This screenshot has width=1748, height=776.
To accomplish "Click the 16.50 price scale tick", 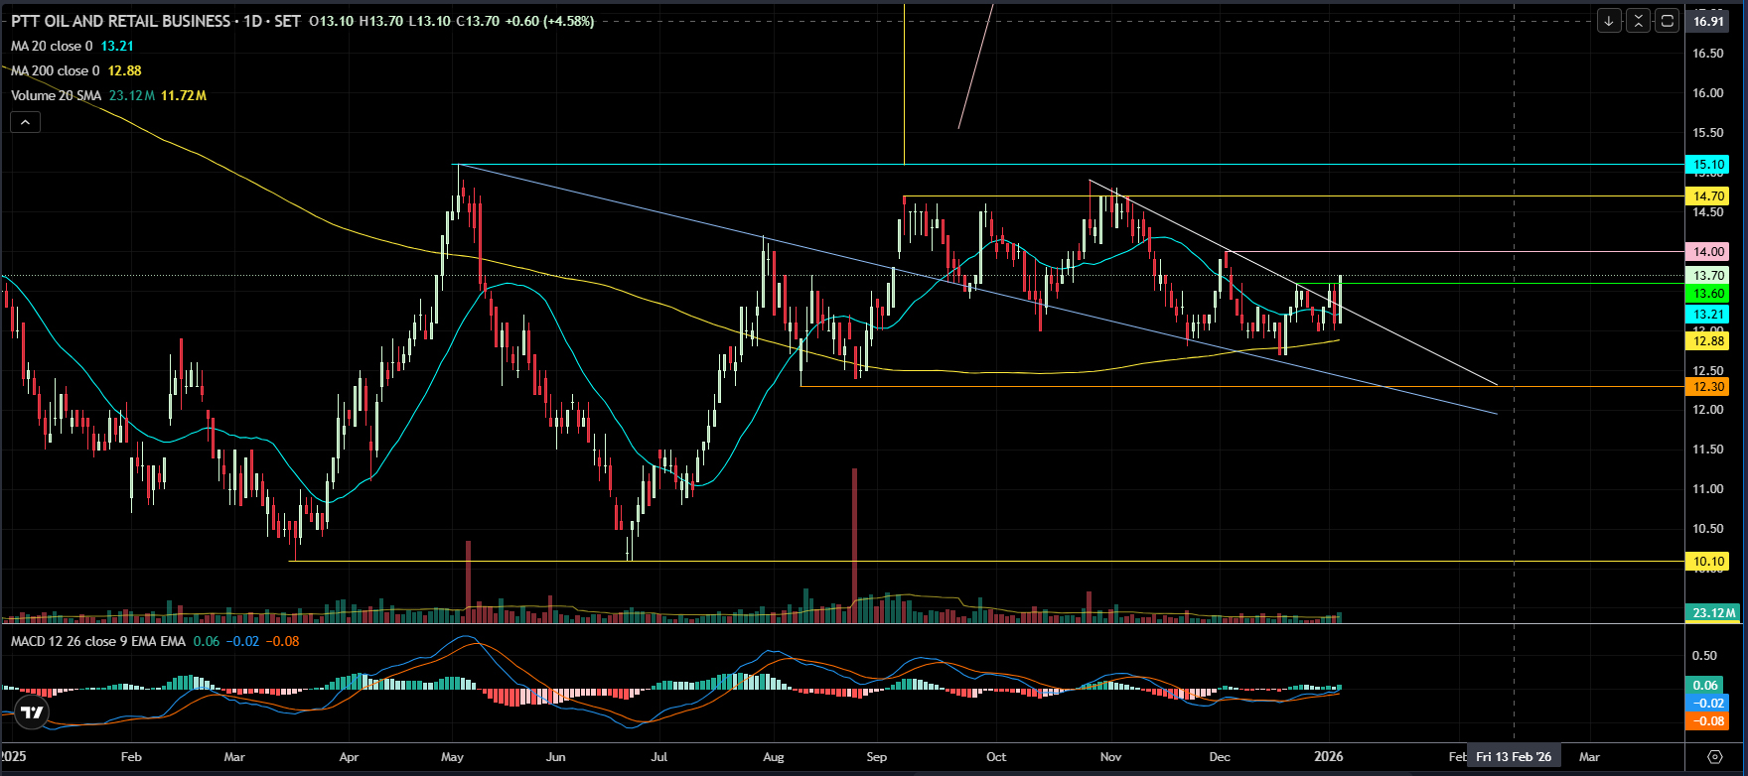I will click(1708, 54).
